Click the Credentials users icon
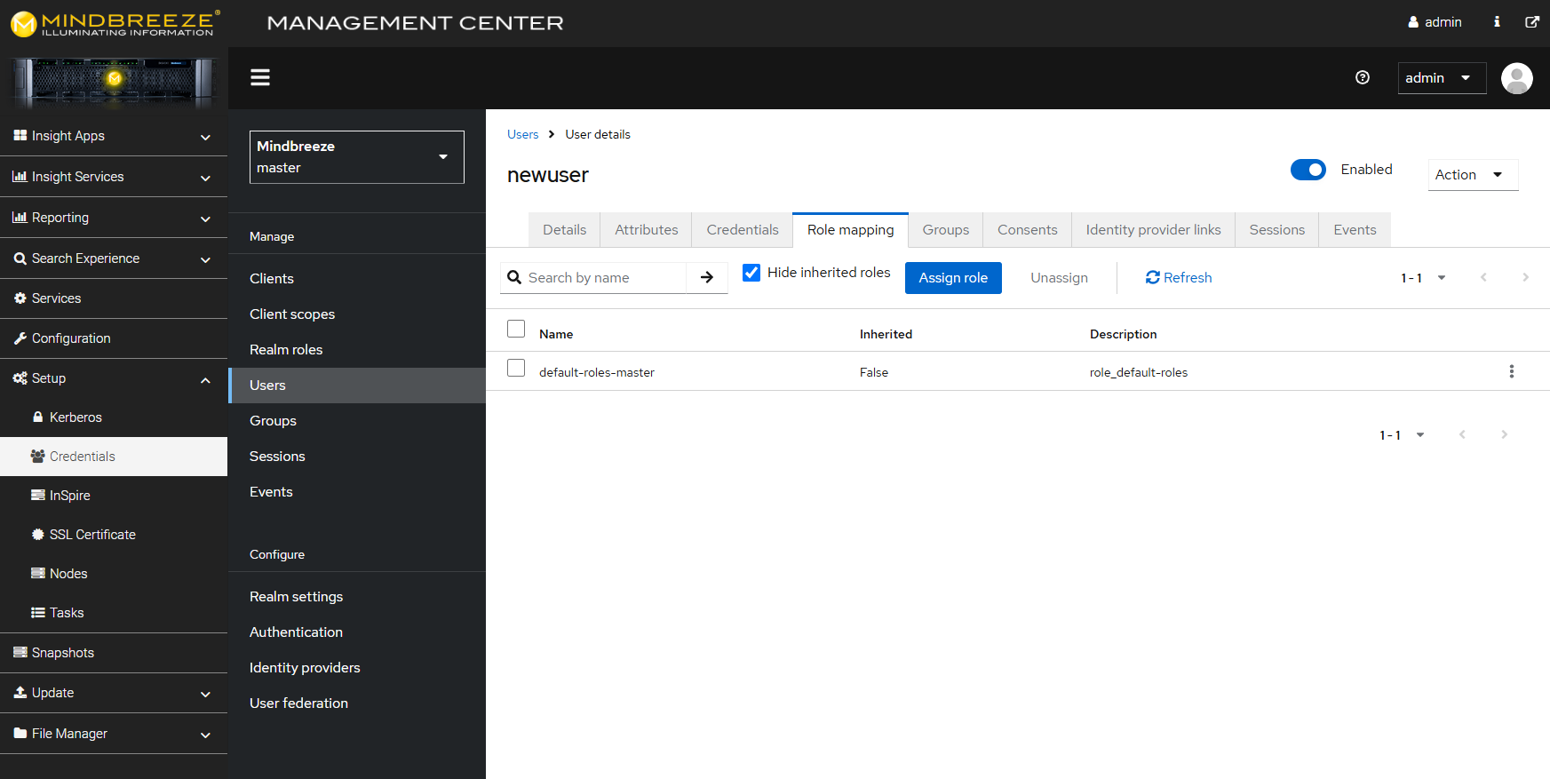Viewport: 1550px width, 779px height. coord(38,456)
